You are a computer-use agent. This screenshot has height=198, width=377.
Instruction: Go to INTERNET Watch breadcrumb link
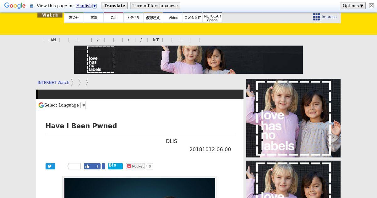(x=53, y=83)
